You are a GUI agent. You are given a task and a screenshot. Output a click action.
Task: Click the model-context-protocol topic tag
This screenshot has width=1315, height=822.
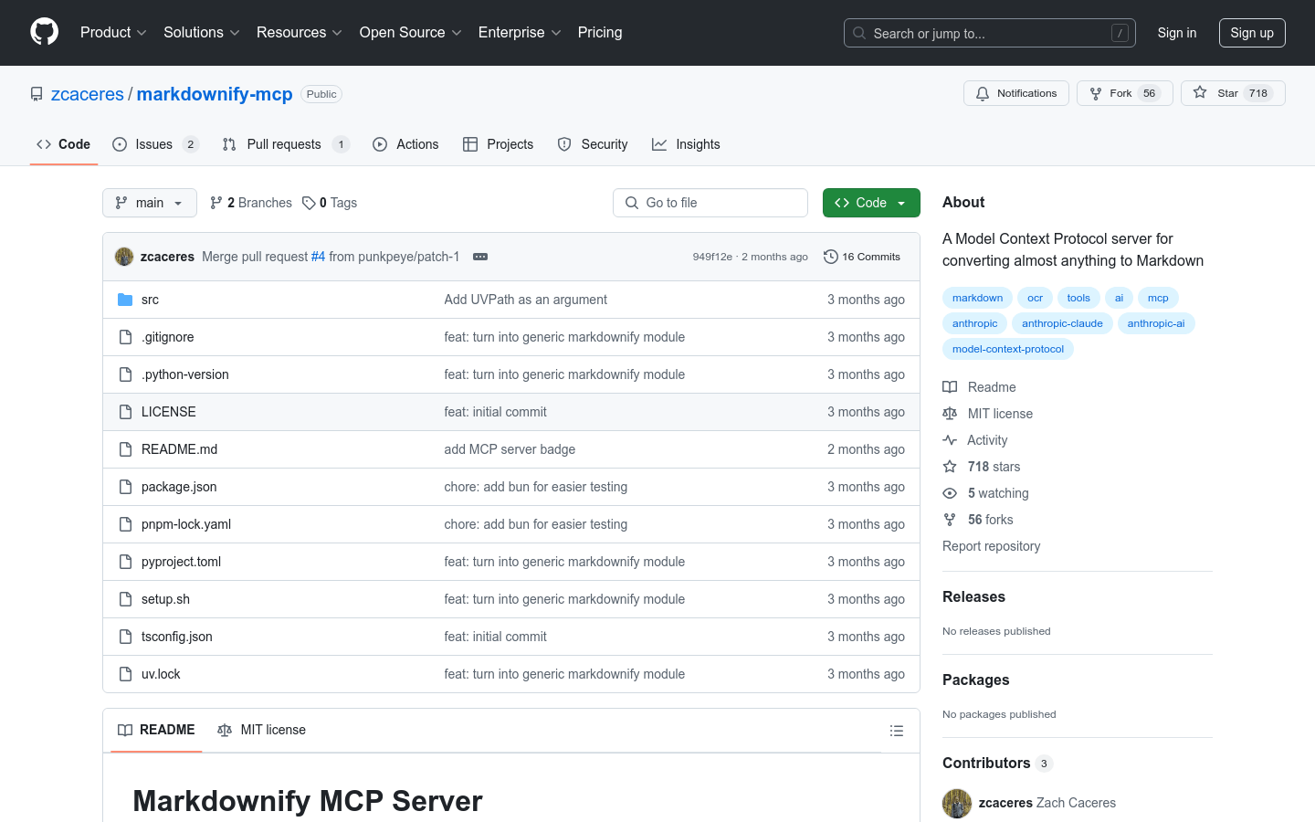click(1008, 349)
